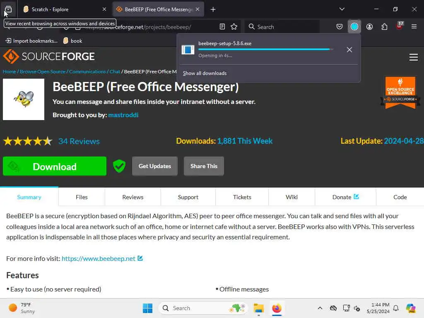Click the cloud sync tray icon
This screenshot has width=424, height=318.
(333, 308)
